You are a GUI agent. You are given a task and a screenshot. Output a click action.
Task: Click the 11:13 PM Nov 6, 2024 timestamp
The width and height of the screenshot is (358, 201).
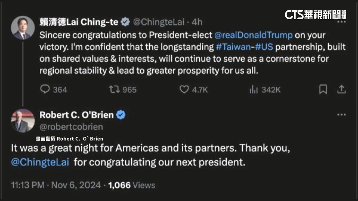click(55, 185)
